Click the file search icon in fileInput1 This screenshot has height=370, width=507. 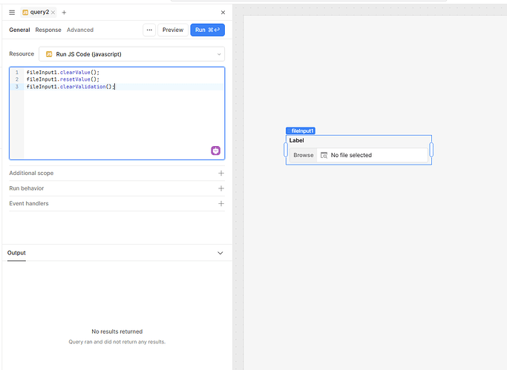tap(324, 155)
